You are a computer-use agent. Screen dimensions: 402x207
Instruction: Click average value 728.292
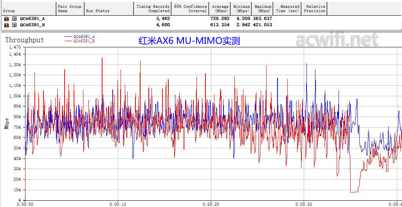click(221, 18)
